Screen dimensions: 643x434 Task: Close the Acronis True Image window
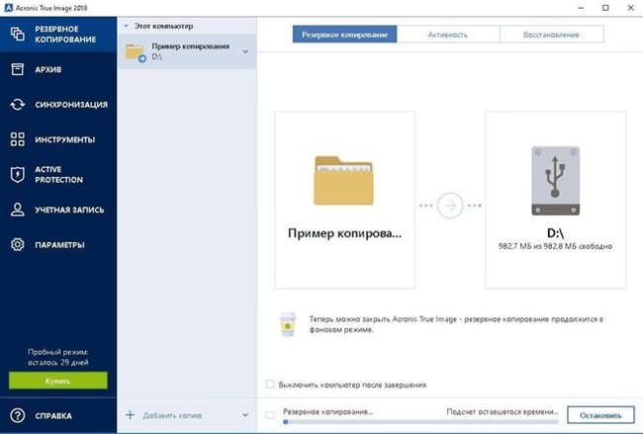click(631, 8)
